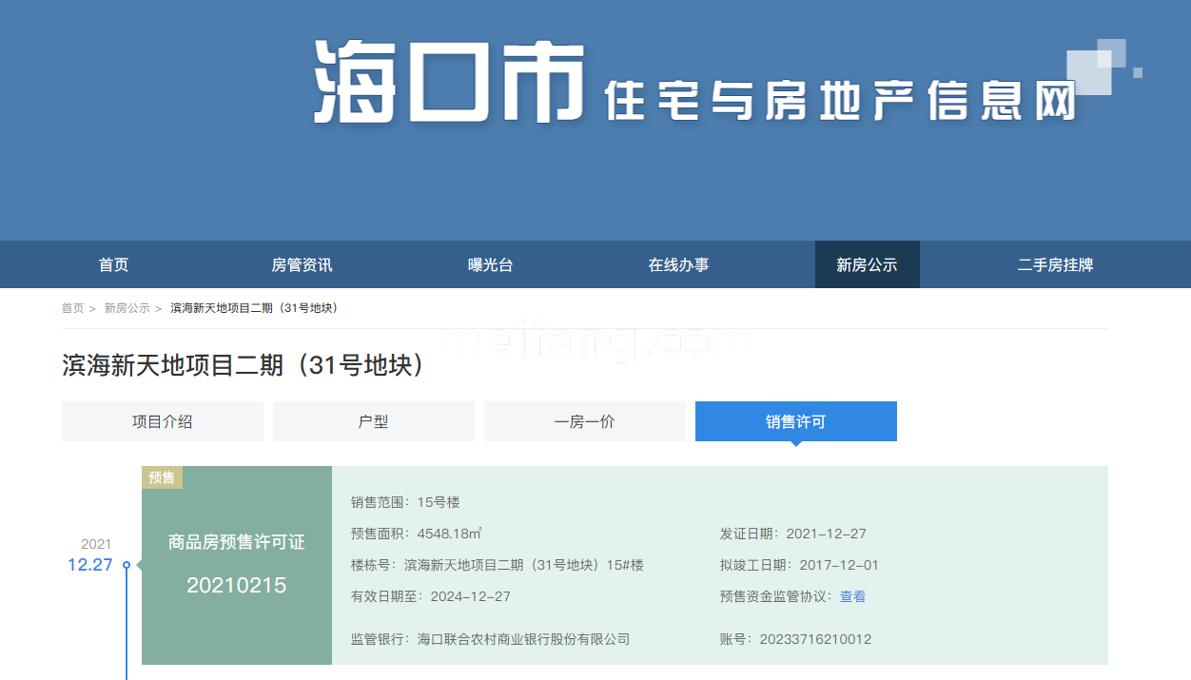This screenshot has height=680, width=1191.
Task: Open the 房管资讯 navigation item
Action: tap(302, 265)
